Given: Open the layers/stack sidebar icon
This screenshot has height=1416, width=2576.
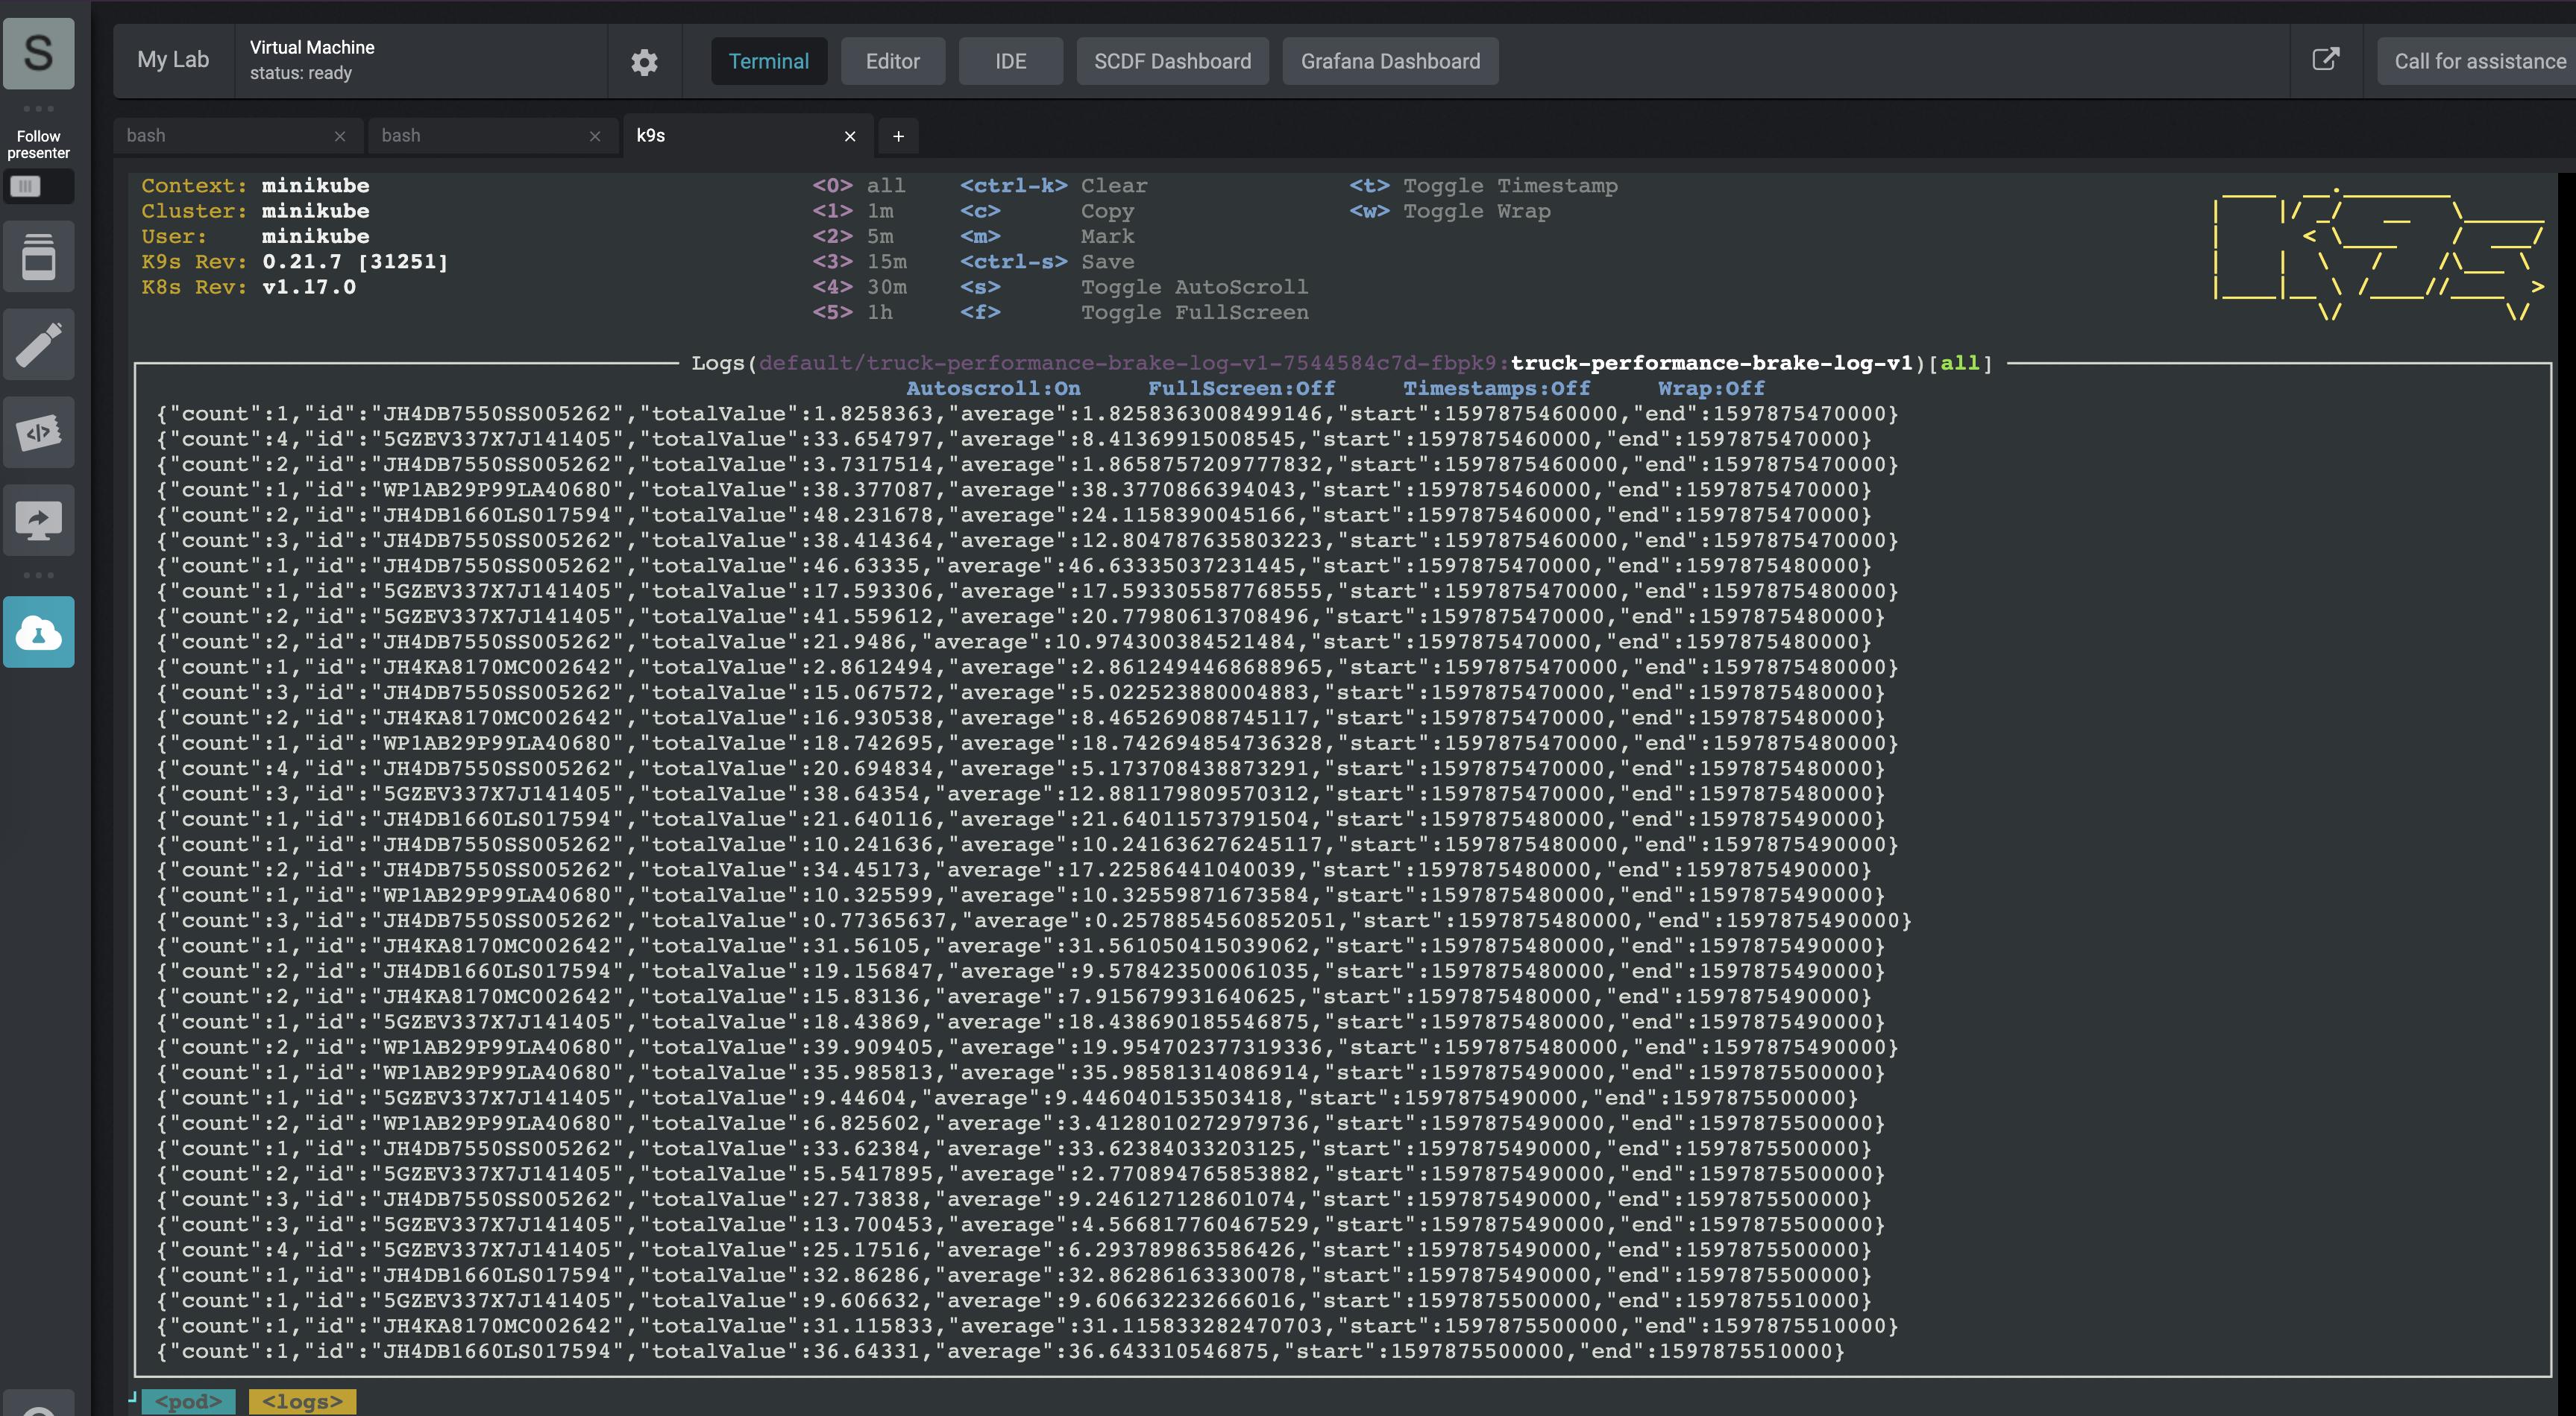Looking at the screenshot, I should [38, 257].
